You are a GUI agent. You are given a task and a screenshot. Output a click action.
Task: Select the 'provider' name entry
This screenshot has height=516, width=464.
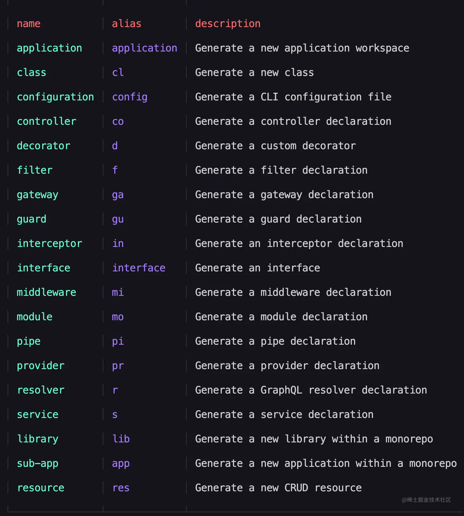tap(41, 366)
